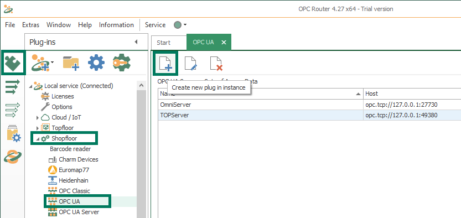Open the Connections arrows sidebar icon
This screenshot has height=218, width=461.
coord(13,87)
